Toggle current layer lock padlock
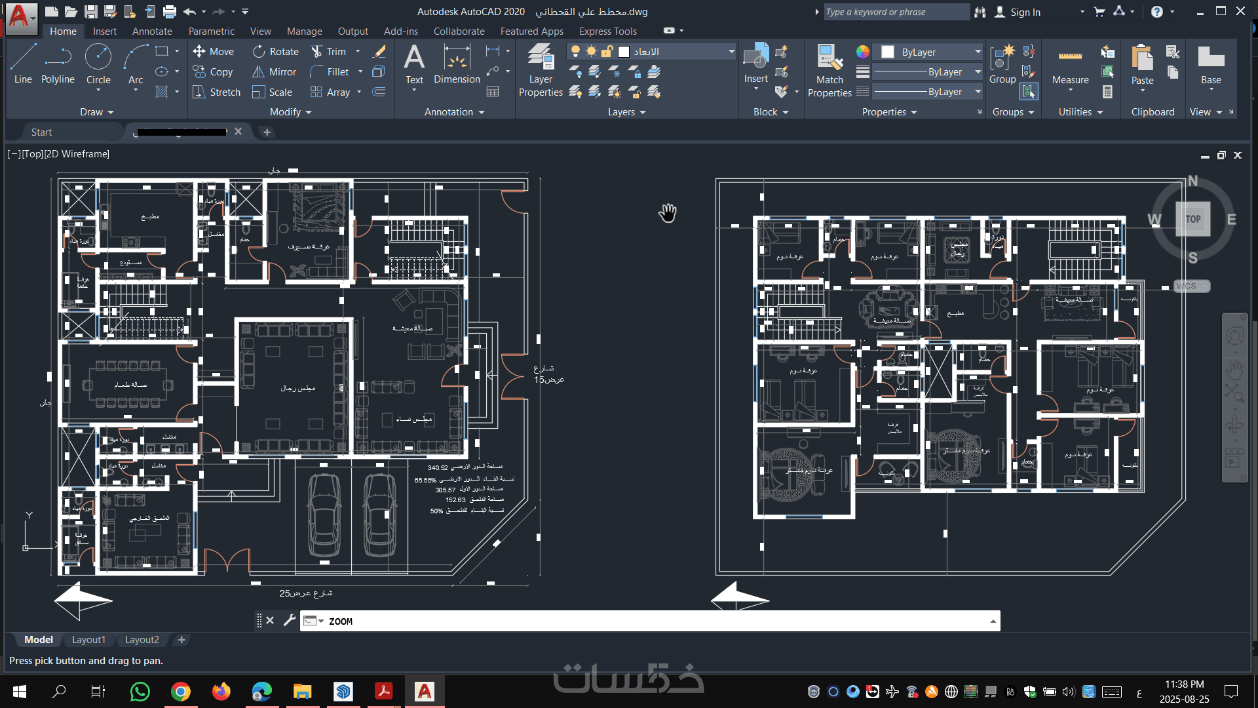This screenshot has width=1258, height=708. click(x=607, y=52)
